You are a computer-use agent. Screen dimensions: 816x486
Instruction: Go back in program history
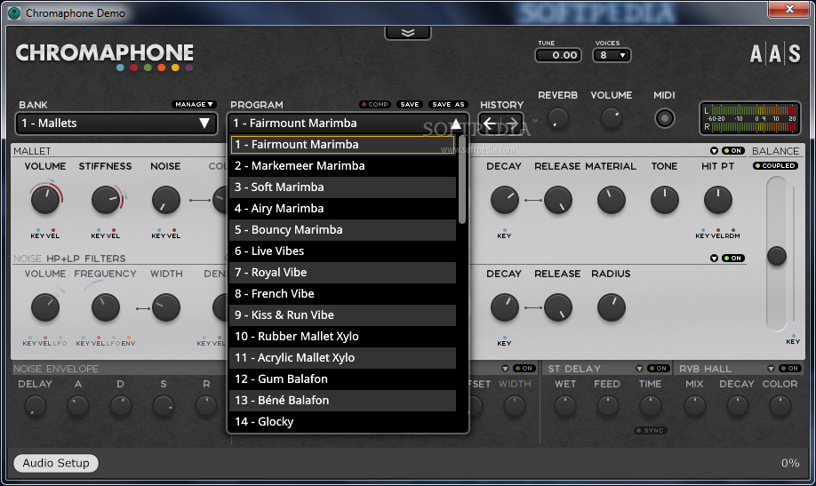point(490,123)
